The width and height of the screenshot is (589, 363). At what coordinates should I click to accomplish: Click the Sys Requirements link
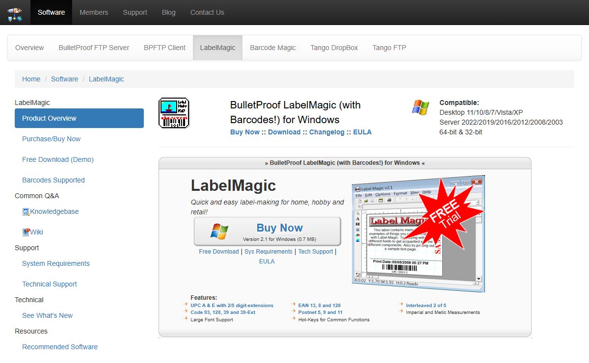(x=268, y=252)
